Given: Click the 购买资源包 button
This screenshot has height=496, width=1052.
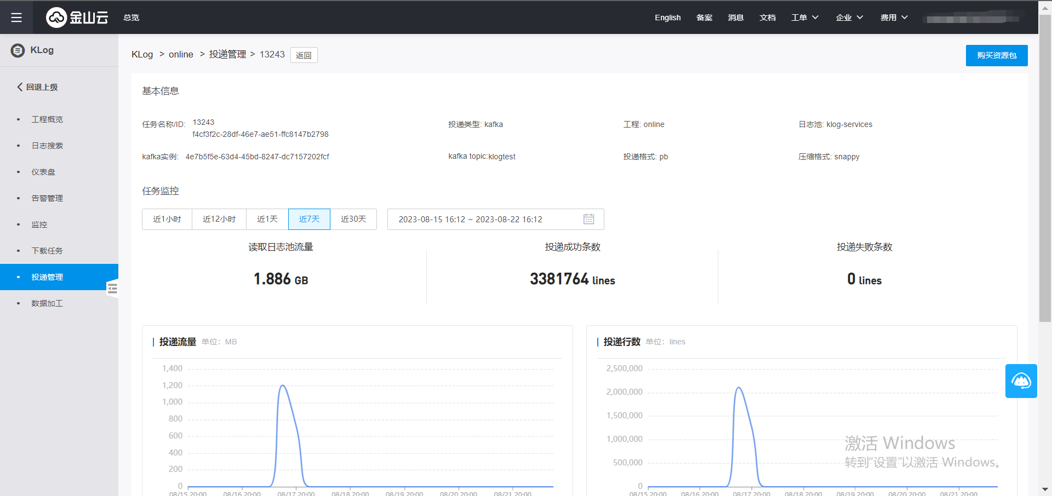Looking at the screenshot, I should coord(996,55).
